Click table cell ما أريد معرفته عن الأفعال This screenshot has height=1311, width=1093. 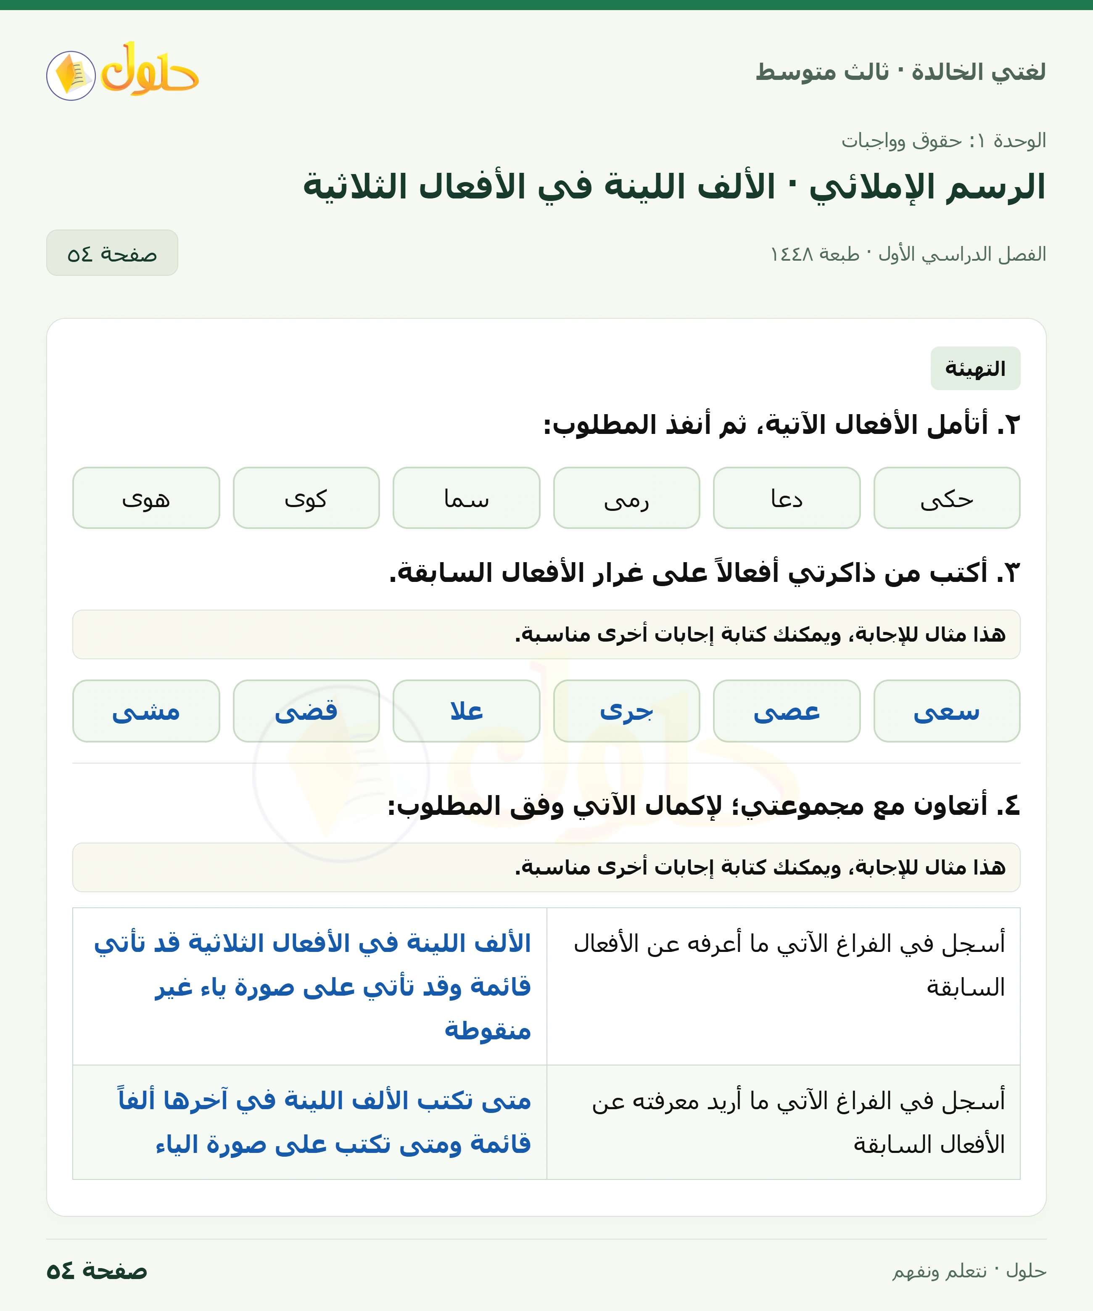pos(784,1122)
